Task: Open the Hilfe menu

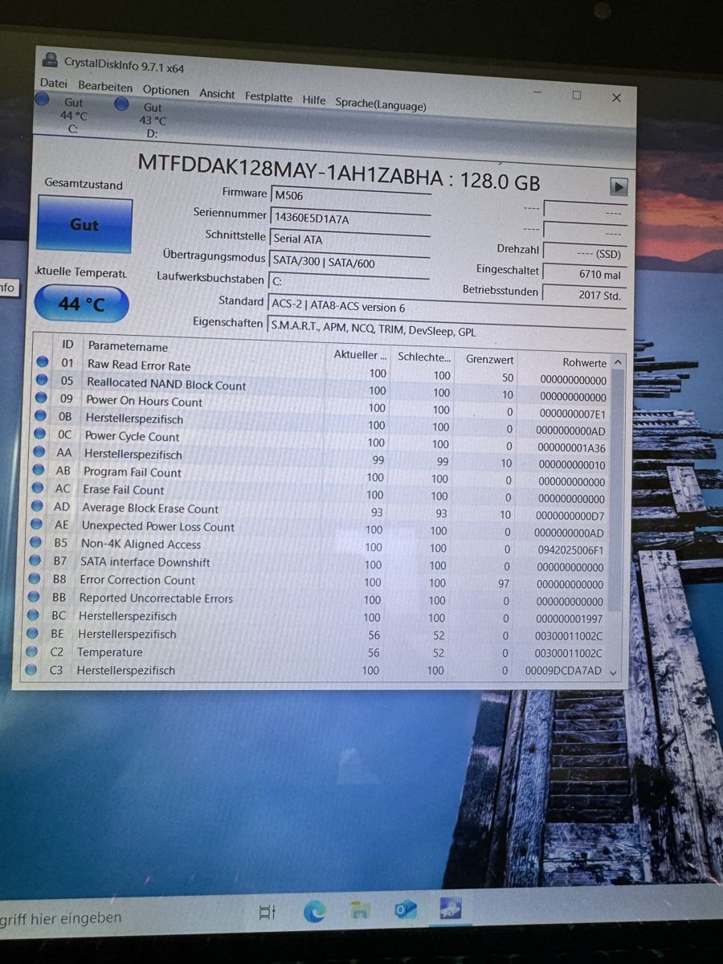Action: pos(314,100)
